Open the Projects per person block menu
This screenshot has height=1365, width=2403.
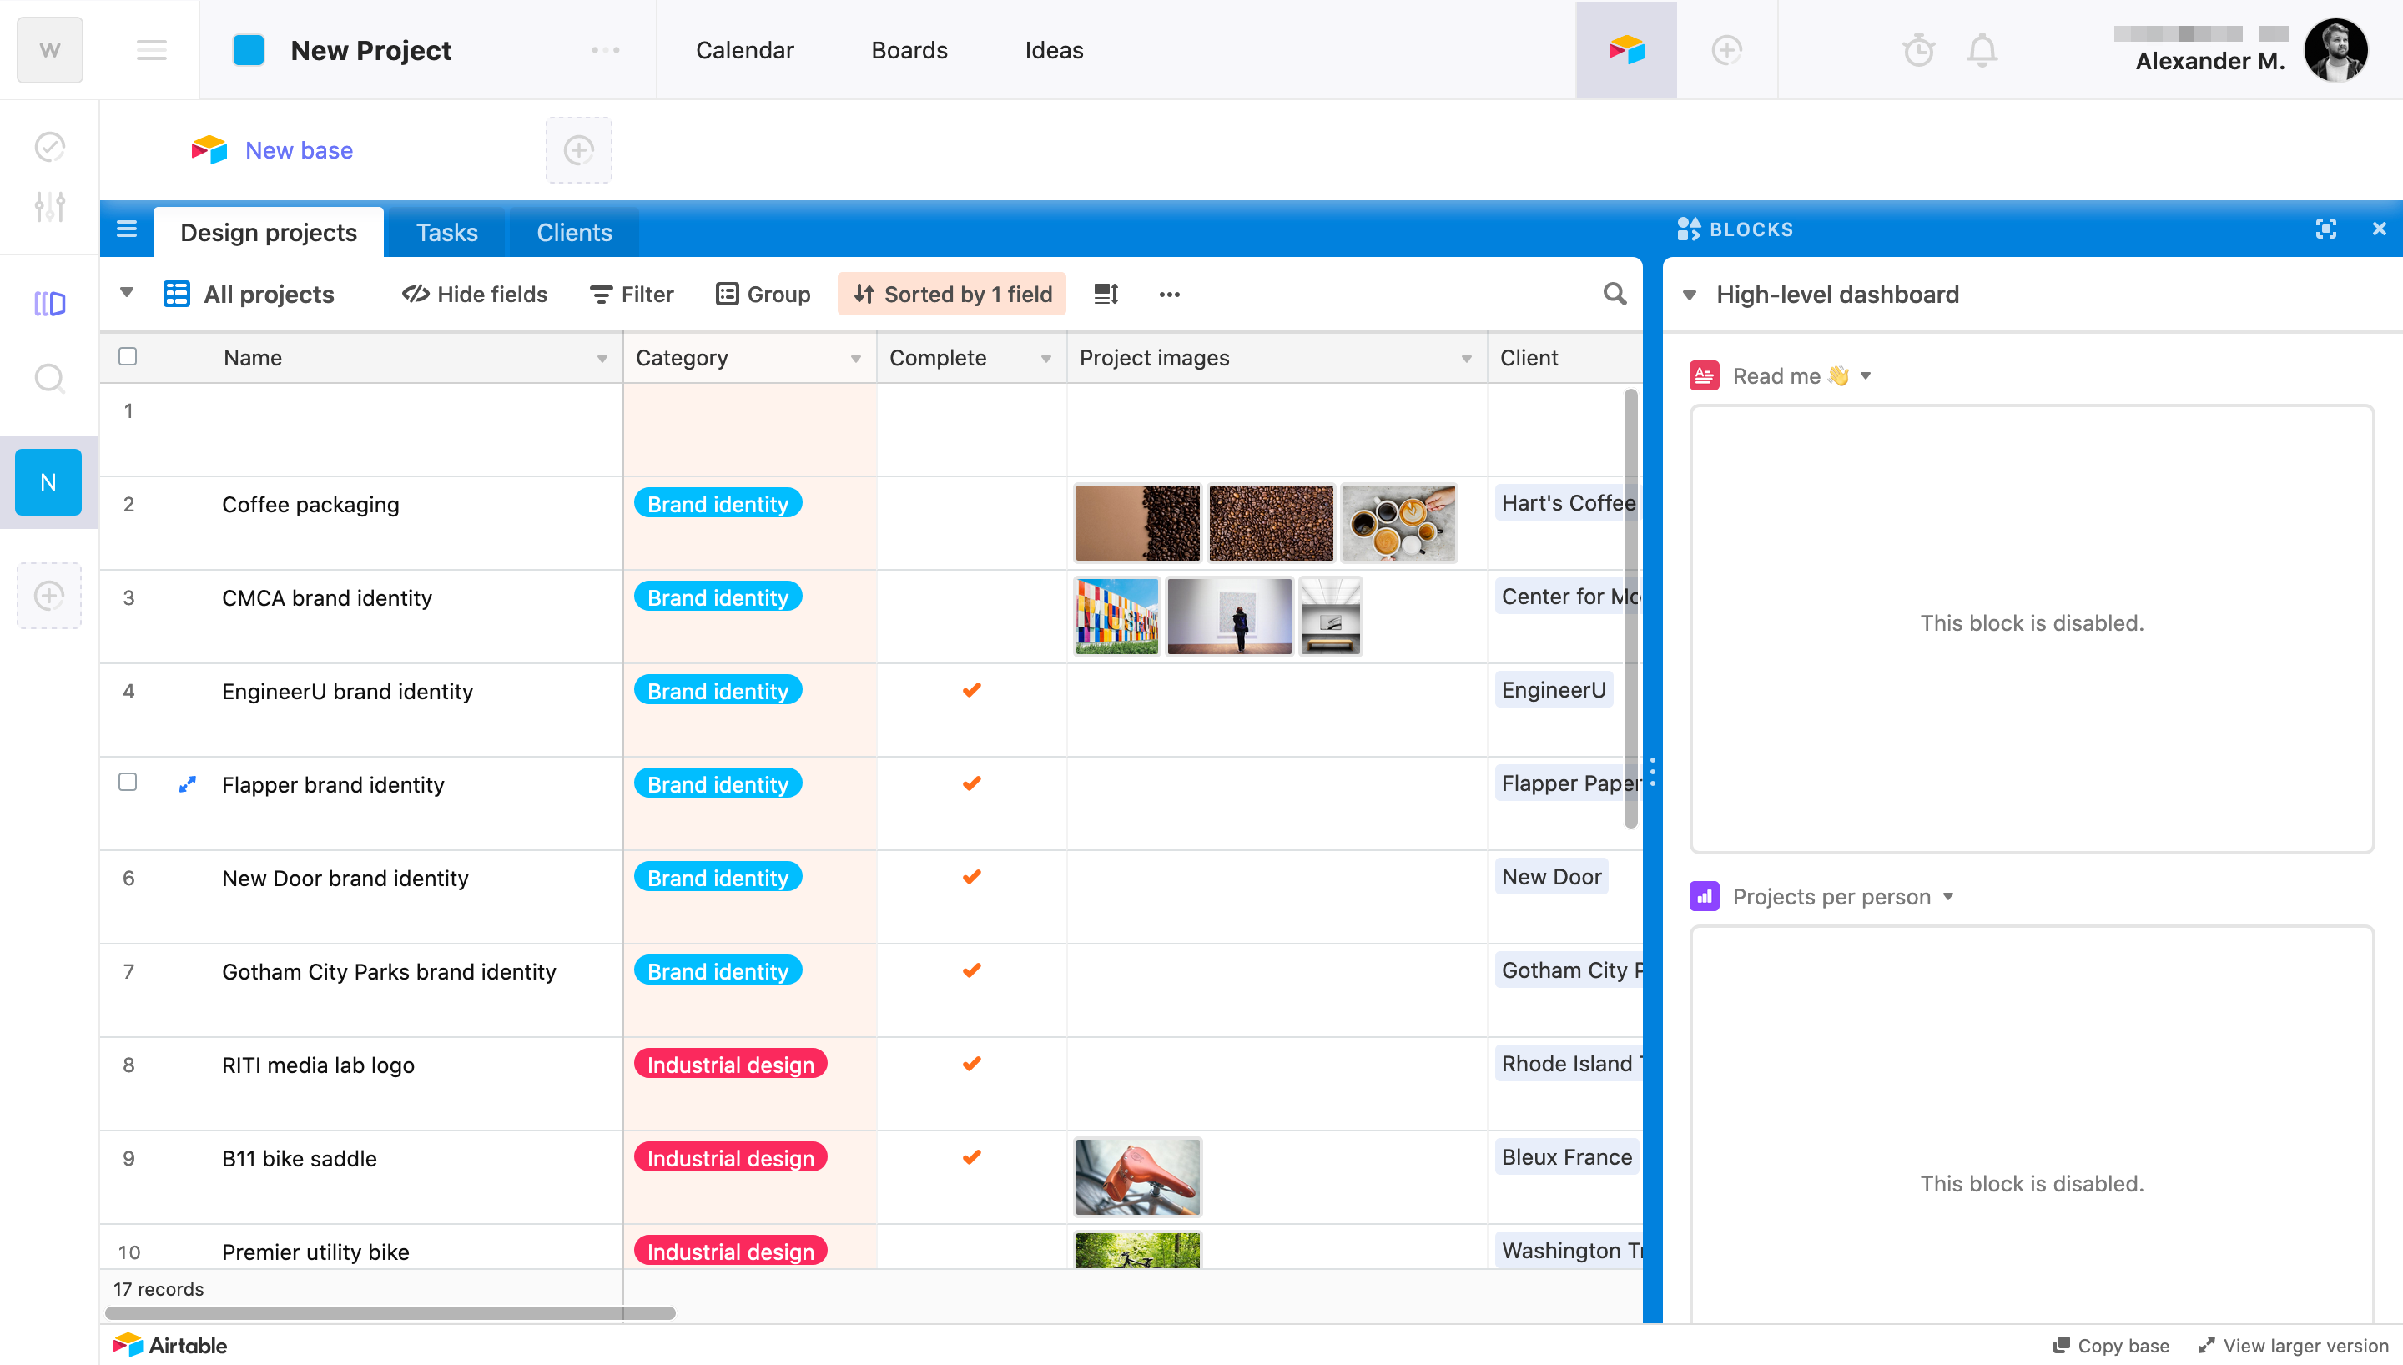pos(1948,897)
